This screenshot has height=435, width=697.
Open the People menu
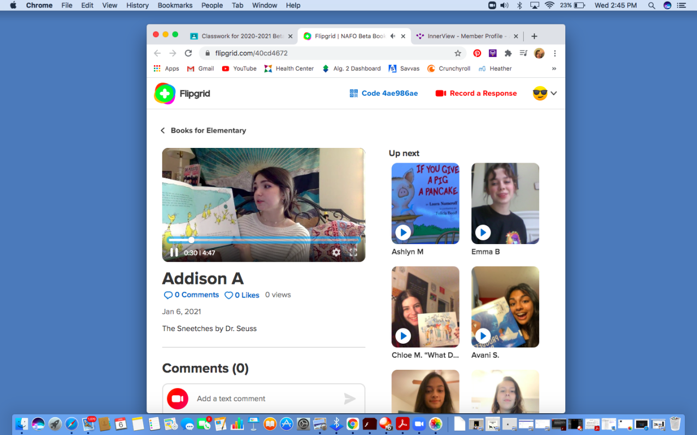pyautogui.click(x=212, y=5)
